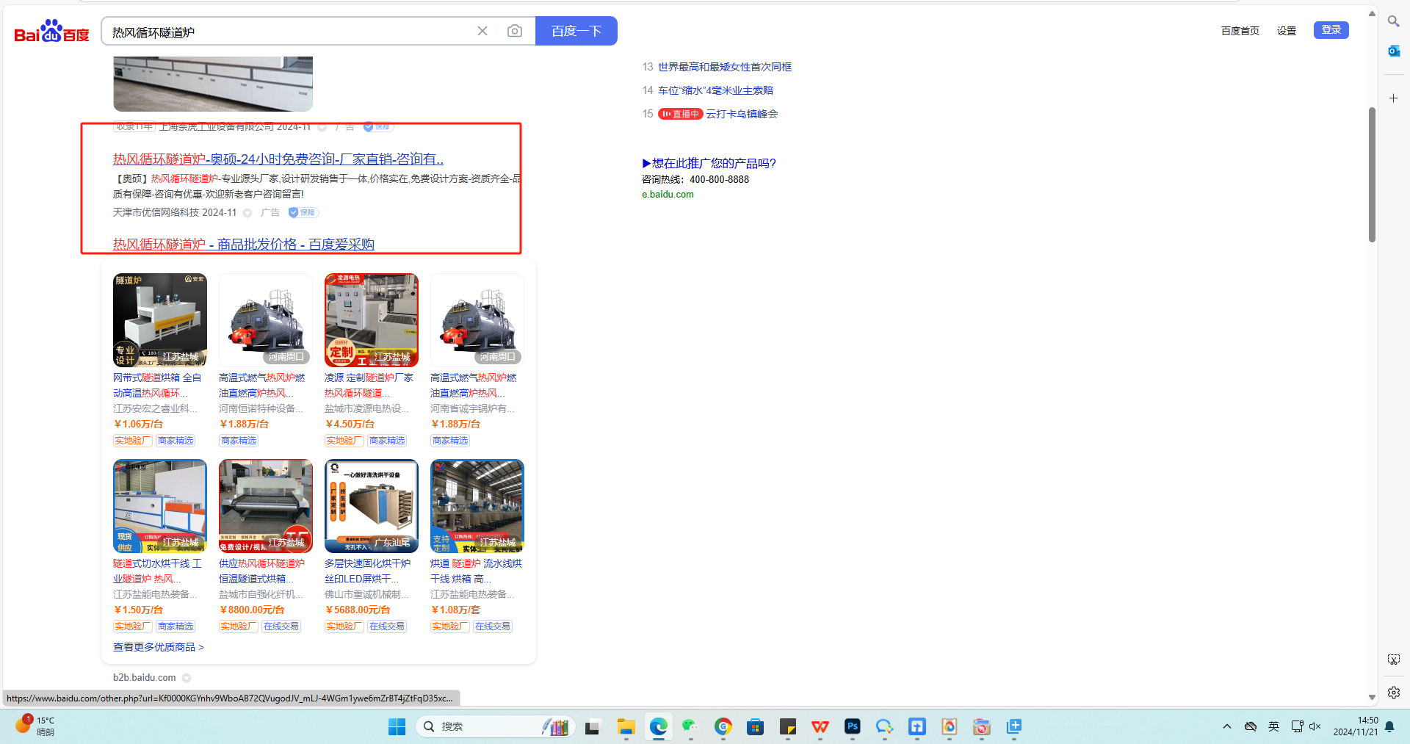
Task: Open Outlook in Edge sidebar
Action: click(1393, 51)
